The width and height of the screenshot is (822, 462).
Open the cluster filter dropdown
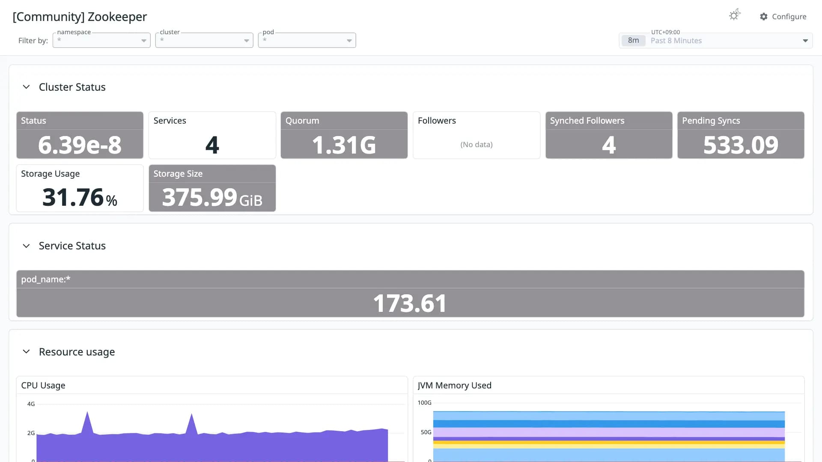pyautogui.click(x=204, y=40)
